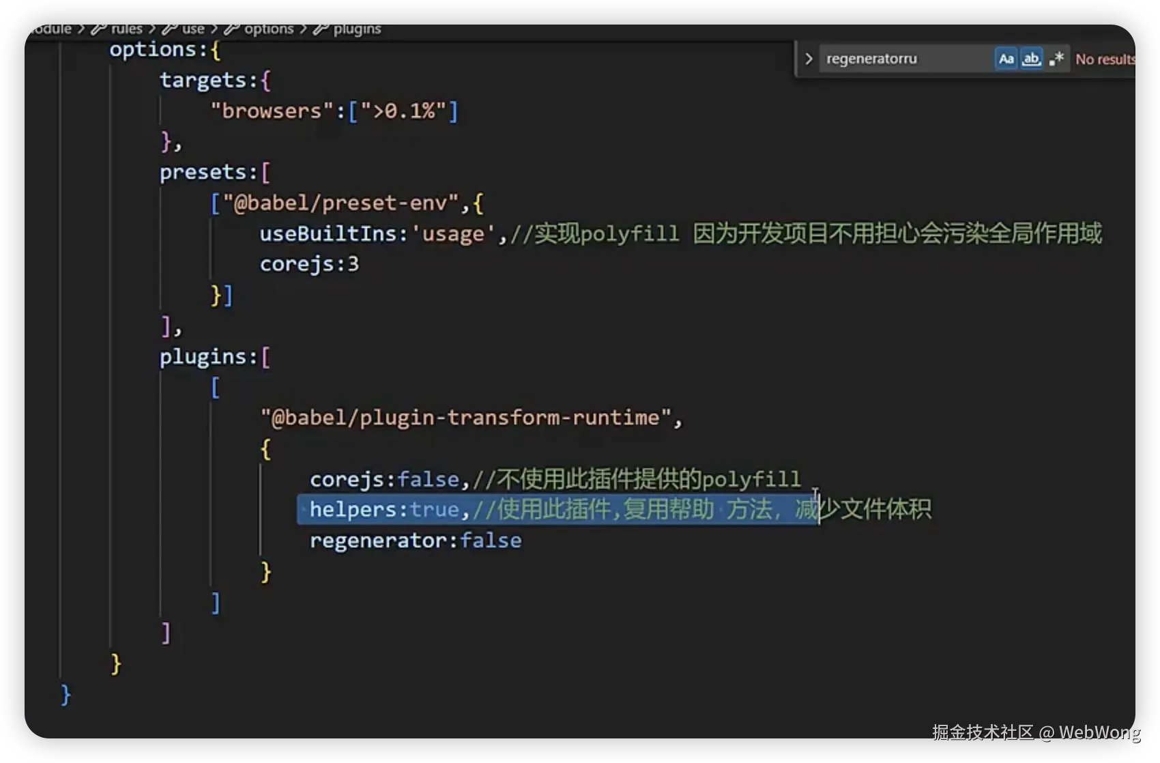Click the comment beginning "//使用此插件"
Image resolution: width=1160 pixels, height=763 pixels.
pos(701,510)
